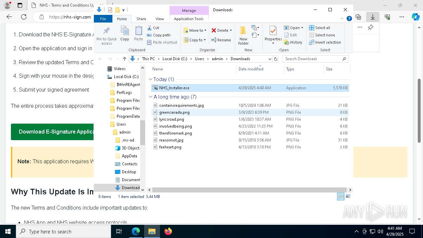Open Edge downloads toolbar icon
The width and height of the screenshot is (423, 238).
point(373,17)
